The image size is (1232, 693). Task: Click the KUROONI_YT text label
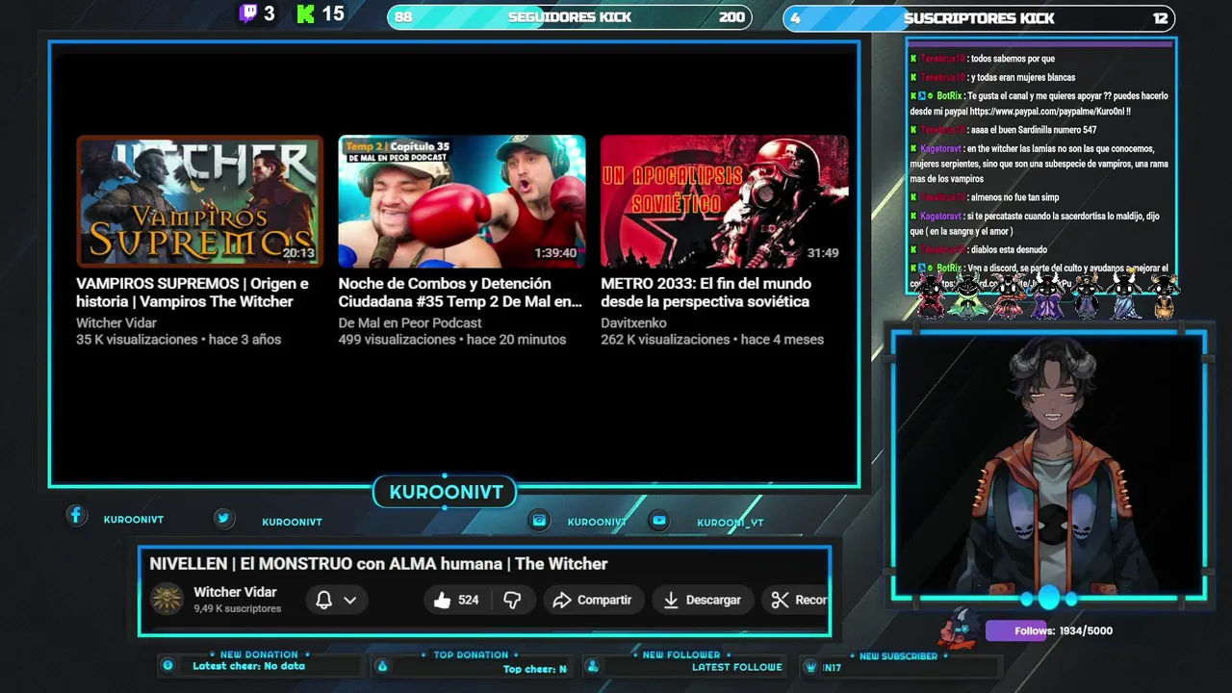click(731, 523)
